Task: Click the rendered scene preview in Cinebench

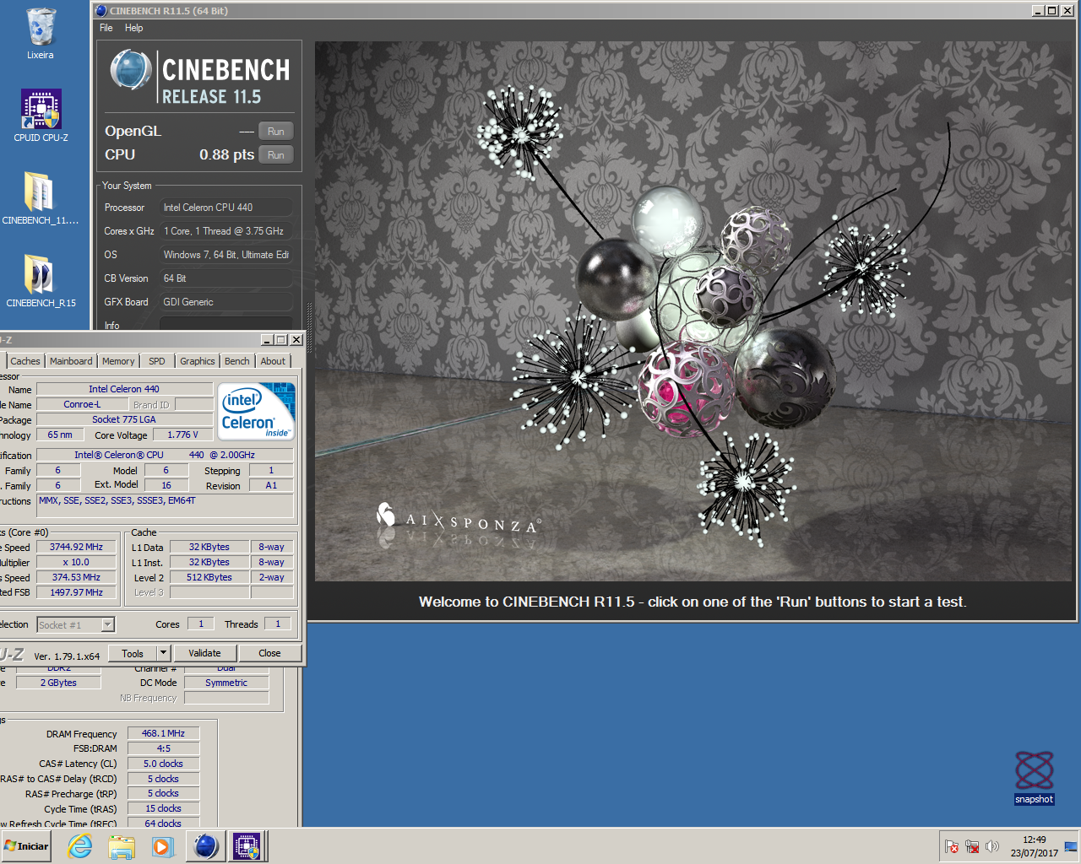Action: (x=693, y=310)
